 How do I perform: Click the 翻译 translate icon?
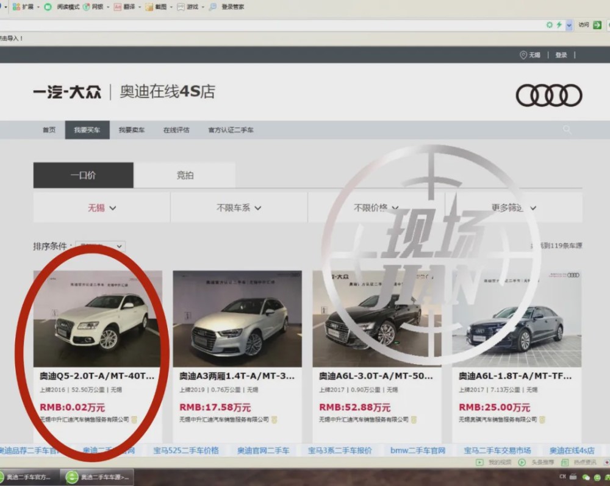tap(118, 7)
